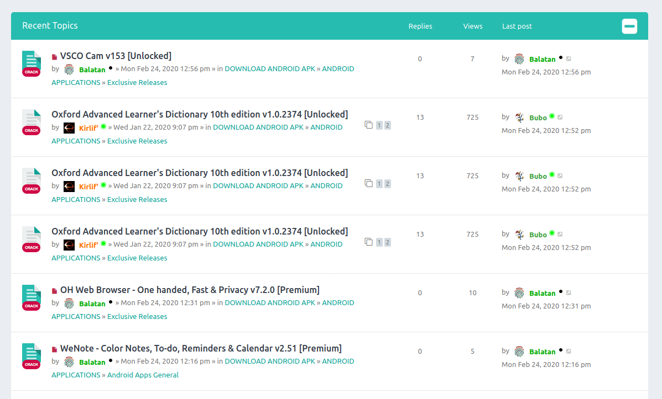
Task: Click red unread-post icon beside WeNote title
Action: [54, 349]
